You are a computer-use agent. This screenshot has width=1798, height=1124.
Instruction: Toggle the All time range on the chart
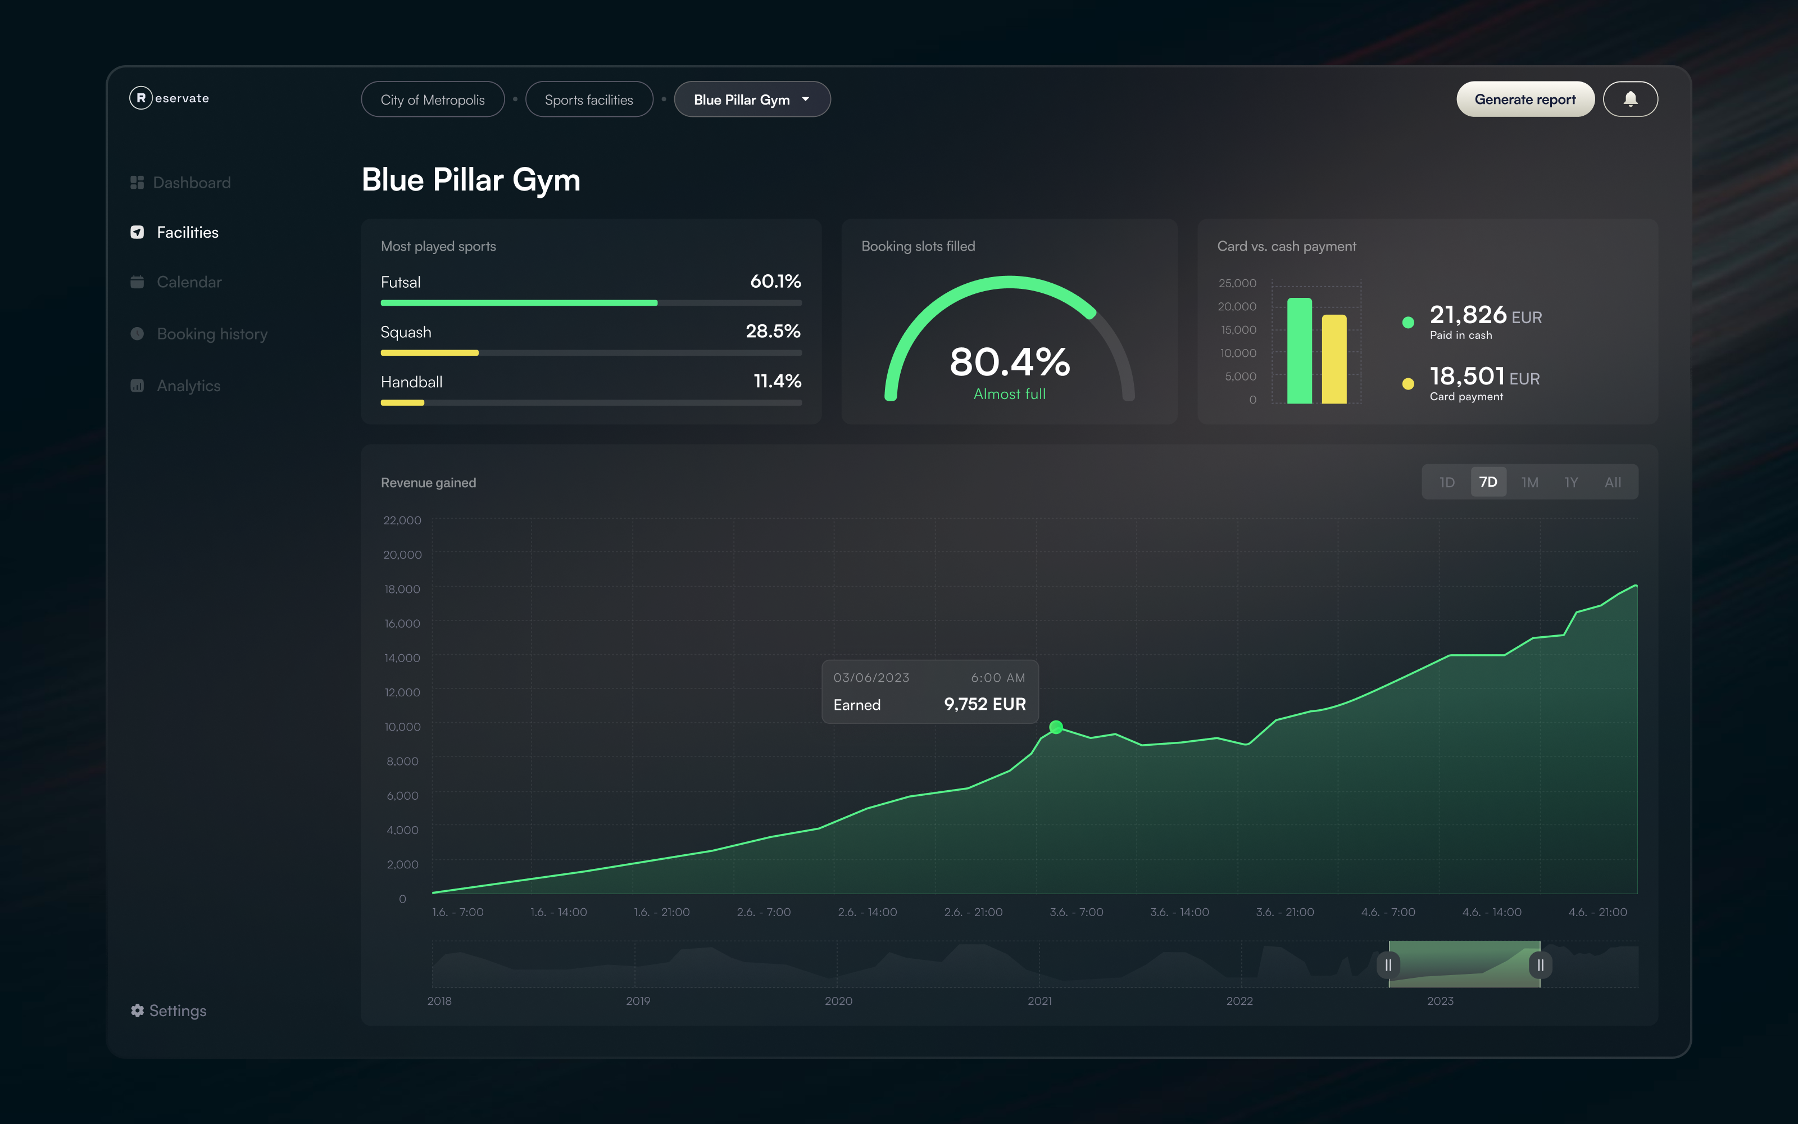(x=1613, y=482)
